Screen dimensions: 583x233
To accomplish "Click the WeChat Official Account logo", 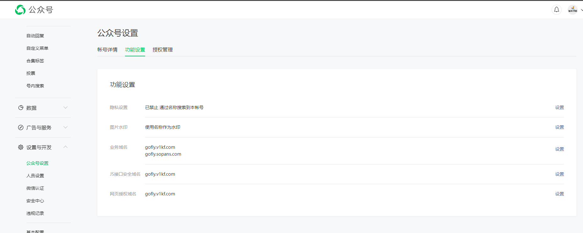I will (20, 10).
